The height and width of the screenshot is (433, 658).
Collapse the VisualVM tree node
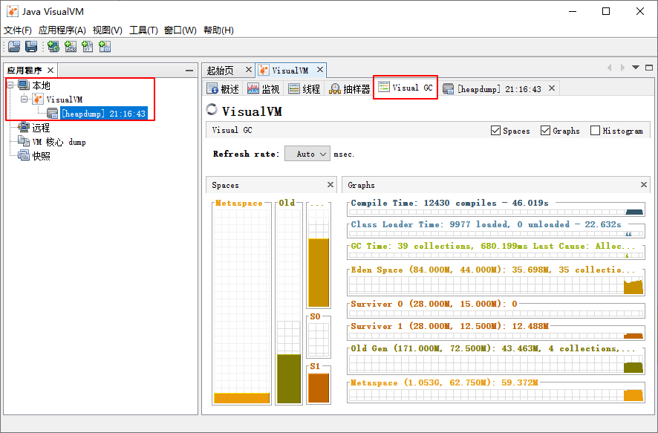pyautogui.click(x=25, y=100)
